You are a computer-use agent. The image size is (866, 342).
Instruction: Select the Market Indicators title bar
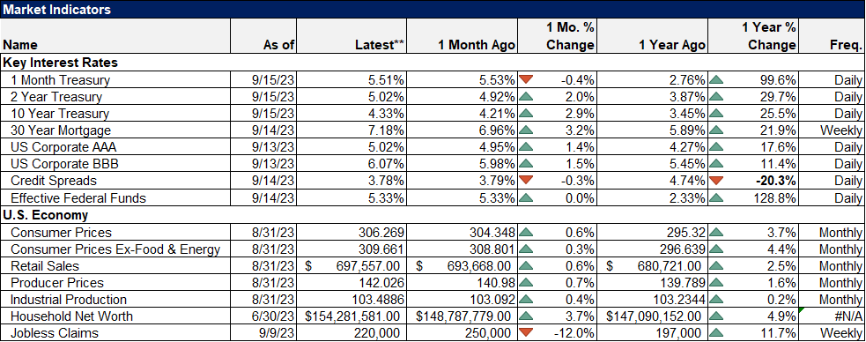(x=433, y=10)
